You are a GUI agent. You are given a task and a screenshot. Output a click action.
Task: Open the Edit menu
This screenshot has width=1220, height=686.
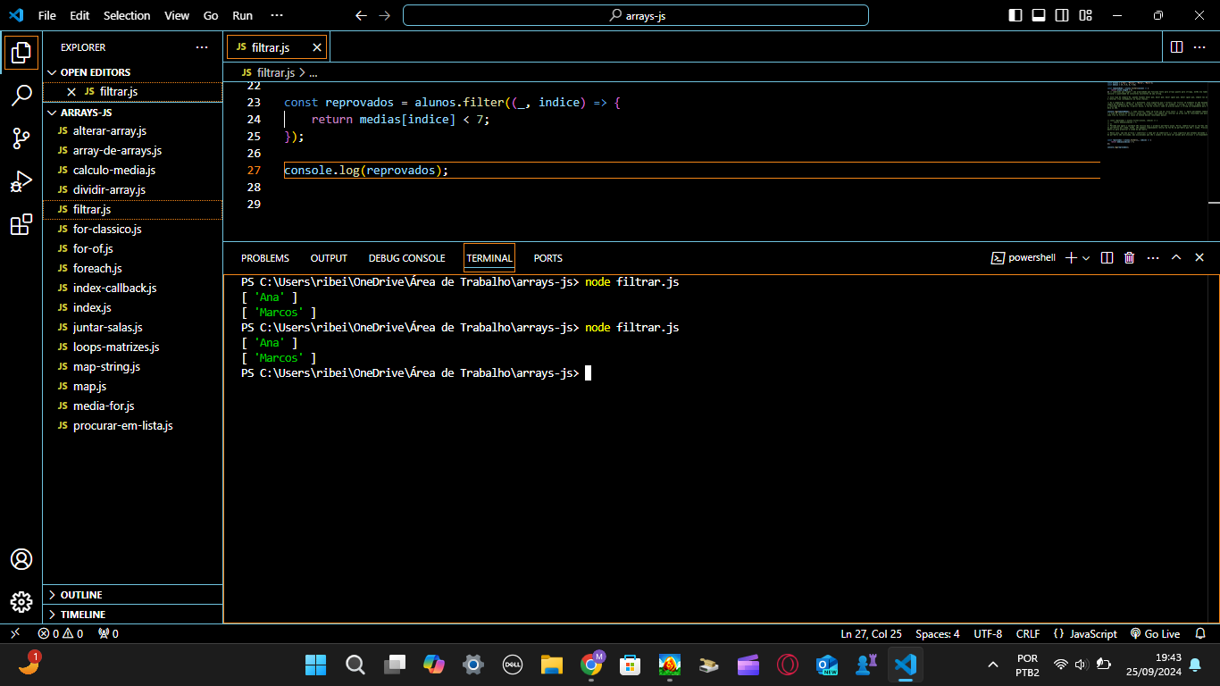79,15
